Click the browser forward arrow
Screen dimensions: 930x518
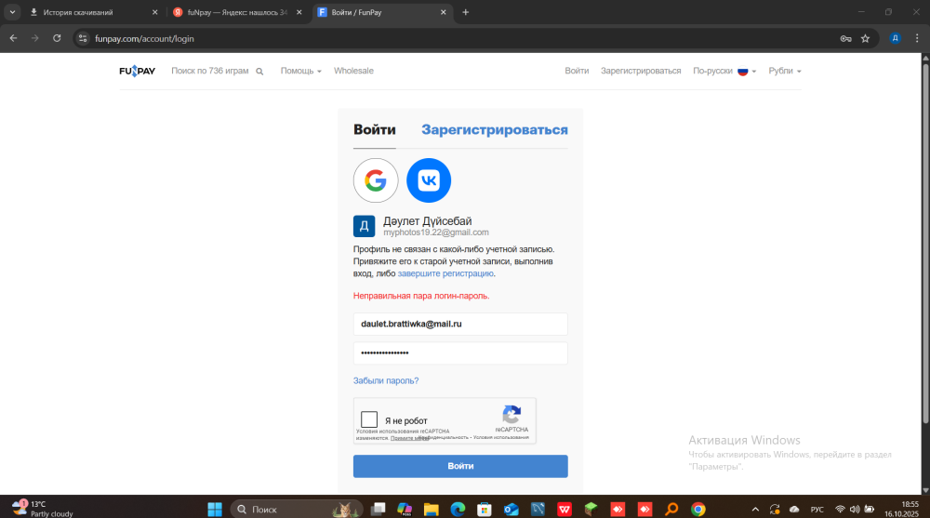click(x=35, y=38)
